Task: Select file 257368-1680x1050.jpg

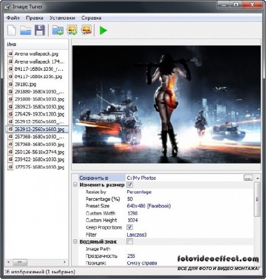Action: pyautogui.click(x=40, y=145)
